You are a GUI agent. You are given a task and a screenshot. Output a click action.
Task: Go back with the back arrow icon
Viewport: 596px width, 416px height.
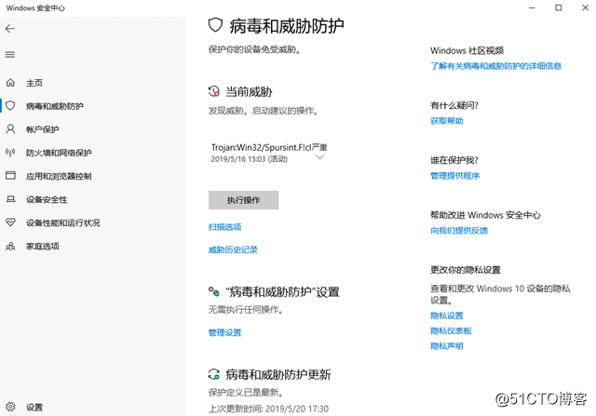point(10,29)
